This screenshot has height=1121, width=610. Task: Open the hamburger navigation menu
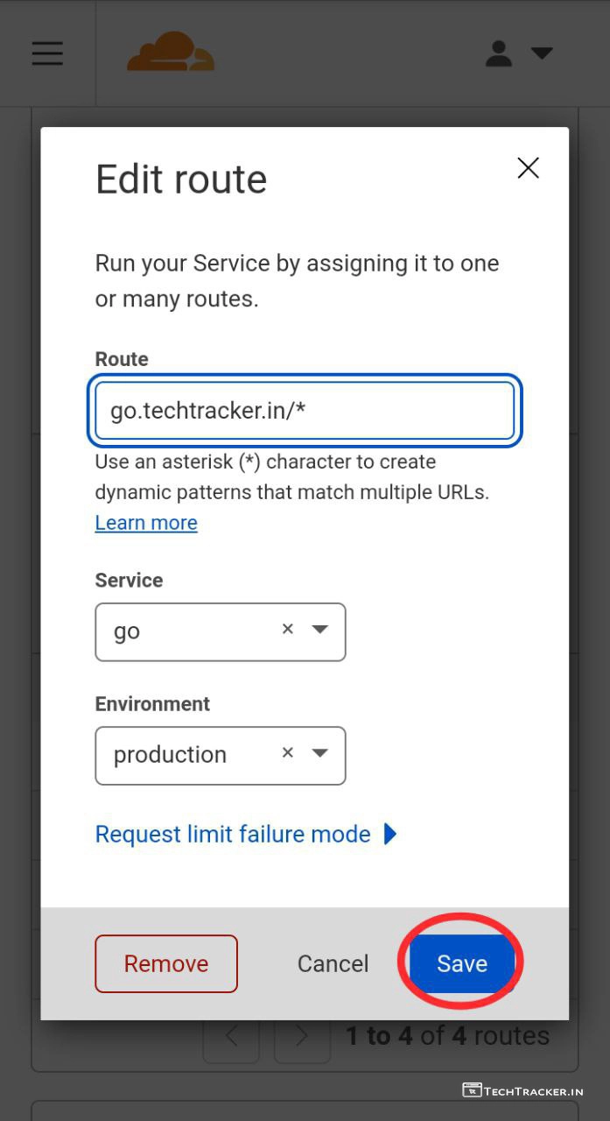click(x=47, y=53)
